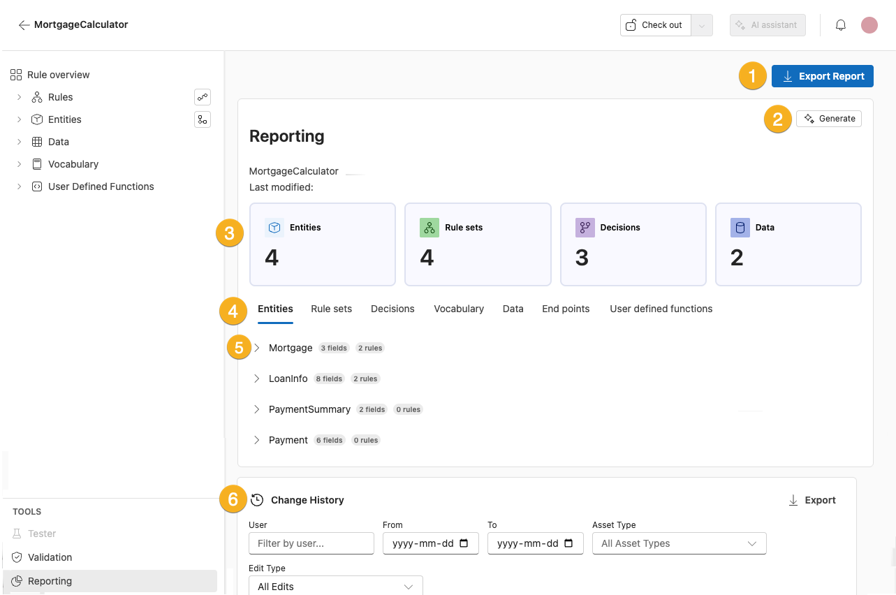Open the Check out dropdown arrow
Viewport: 896px width, 595px height.
[x=702, y=25]
